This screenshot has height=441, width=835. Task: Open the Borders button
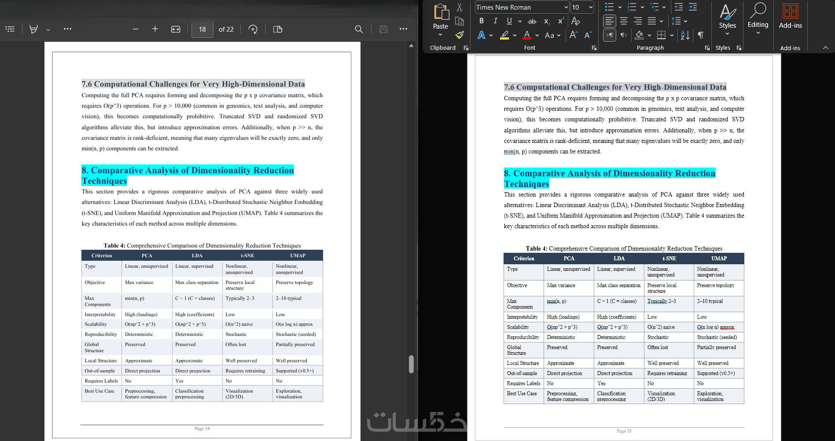pos(661,35)
